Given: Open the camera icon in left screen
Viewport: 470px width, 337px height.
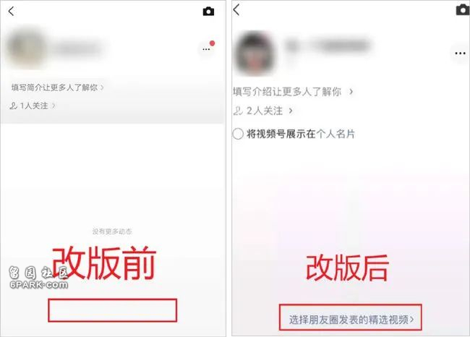Looking at the screenshot, I should tap(209, 12).
